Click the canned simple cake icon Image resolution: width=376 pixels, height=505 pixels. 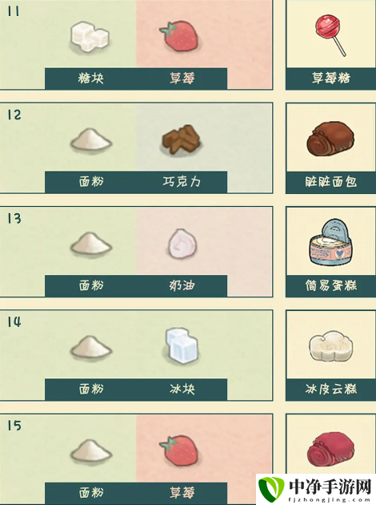(330, 242)
